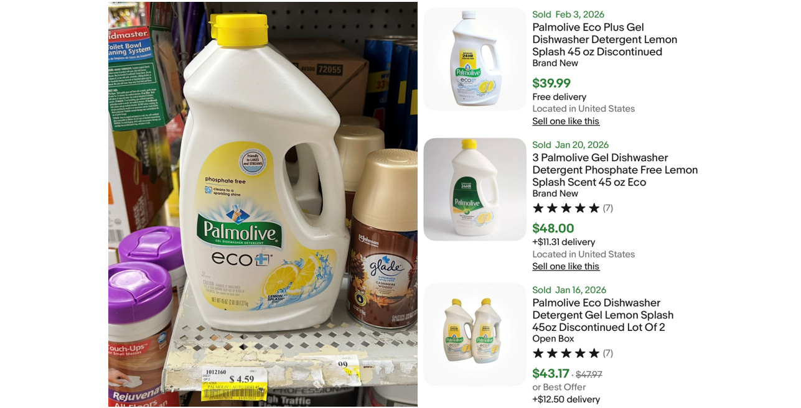Click the $39.99 price
The width and height of the screenshot is (801, 408).
click(551, 83)
